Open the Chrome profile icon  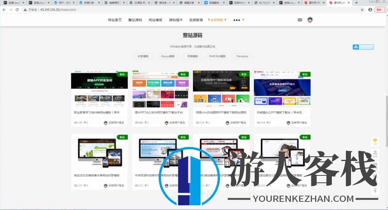(x=370, y=10)
